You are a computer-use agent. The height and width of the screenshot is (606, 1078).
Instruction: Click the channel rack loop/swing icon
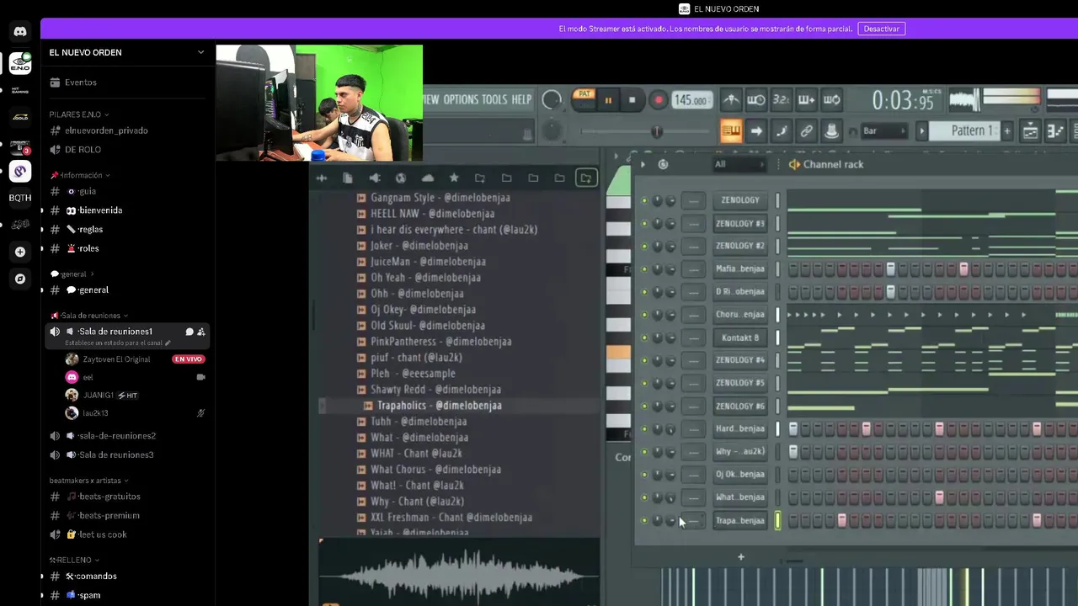[x=663, y=164]
